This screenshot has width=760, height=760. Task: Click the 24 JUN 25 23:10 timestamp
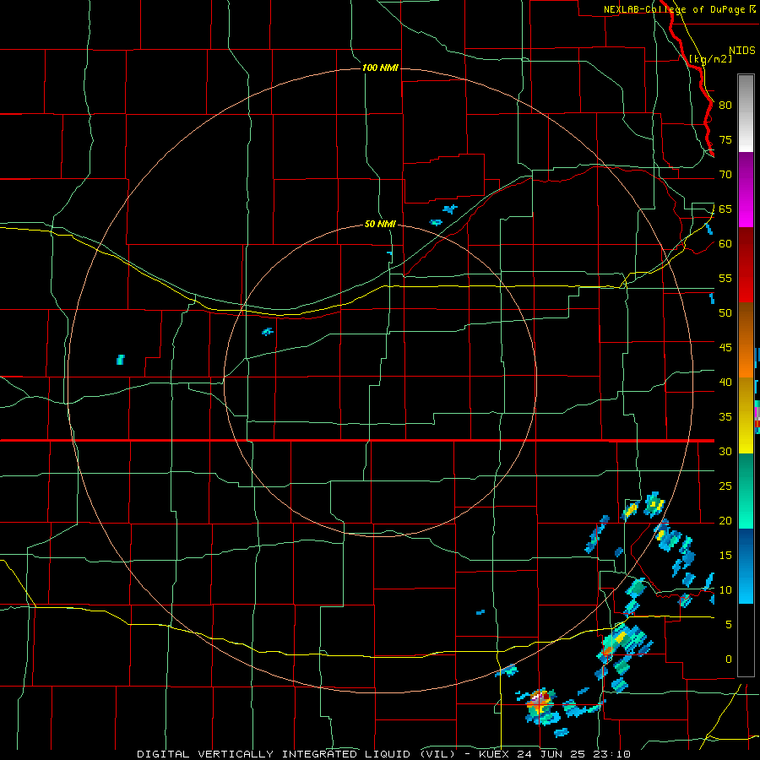[573, 754]
